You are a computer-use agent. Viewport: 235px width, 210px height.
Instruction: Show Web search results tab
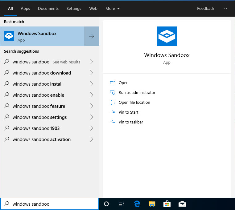(93, 9)
